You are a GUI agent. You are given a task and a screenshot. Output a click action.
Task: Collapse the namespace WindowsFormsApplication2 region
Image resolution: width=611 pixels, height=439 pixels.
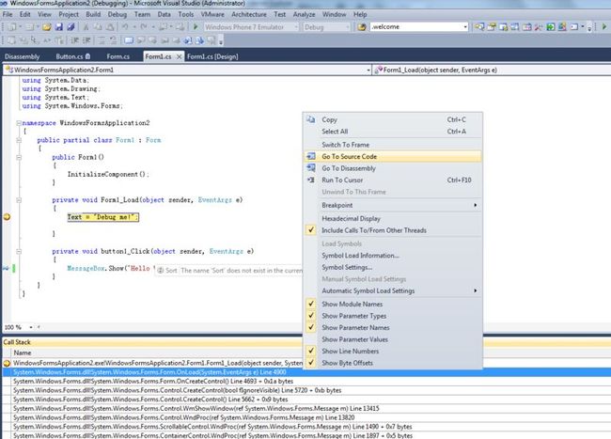(18, 123)
